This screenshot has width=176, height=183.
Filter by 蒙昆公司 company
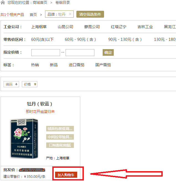pyautogui.click(x=92, y=27)
